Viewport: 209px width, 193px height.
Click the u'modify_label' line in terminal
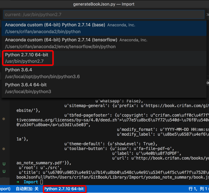point(163,134)
